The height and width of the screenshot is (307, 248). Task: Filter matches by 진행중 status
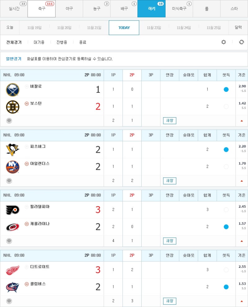pos(62,42)
